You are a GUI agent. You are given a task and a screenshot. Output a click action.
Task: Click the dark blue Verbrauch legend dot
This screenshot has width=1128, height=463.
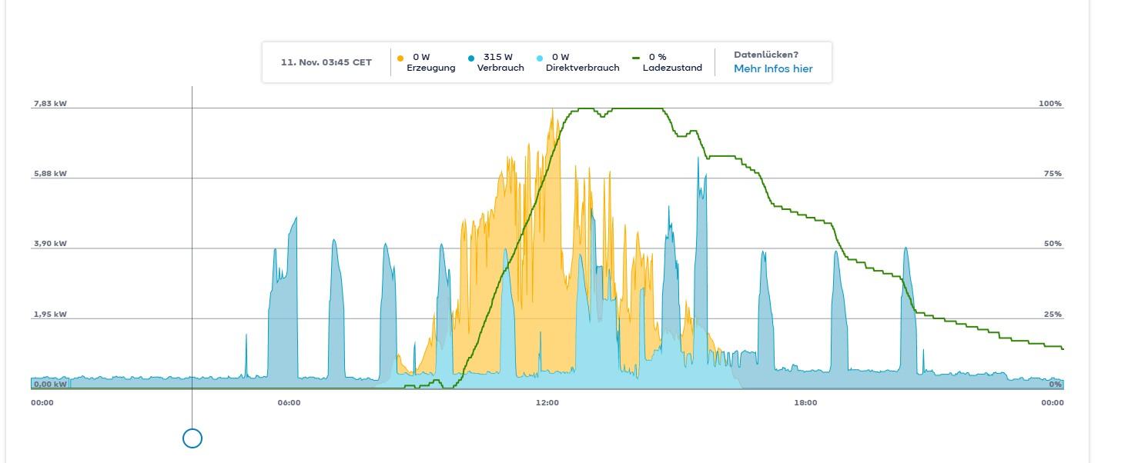(x=471, y=58)
